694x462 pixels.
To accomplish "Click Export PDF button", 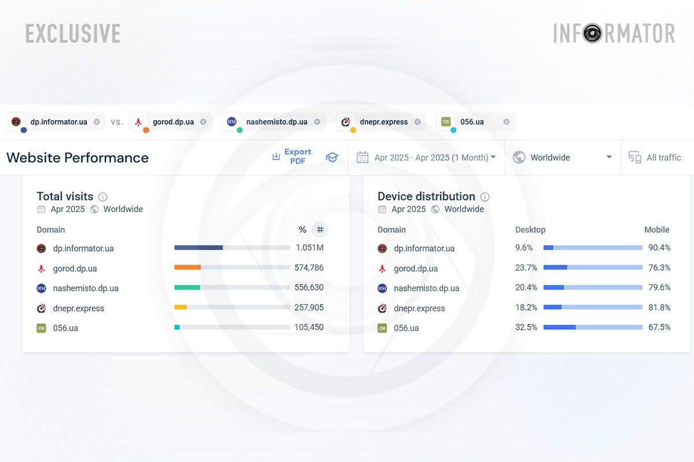I will pyautogui.click(x=292, y=157).
